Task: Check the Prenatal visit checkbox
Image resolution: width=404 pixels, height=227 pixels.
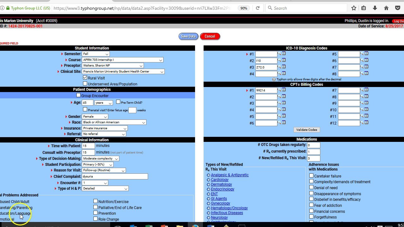Action: tap(85, 109)
